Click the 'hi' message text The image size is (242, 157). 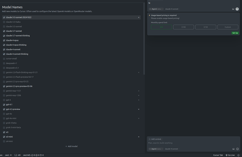click(149, 3)
